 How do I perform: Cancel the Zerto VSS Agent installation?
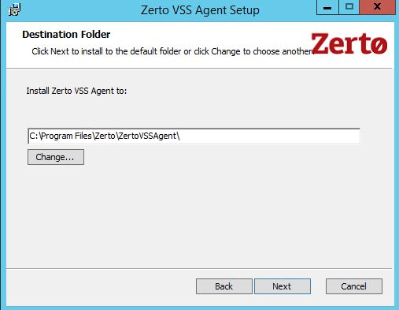tap(354, 286)
